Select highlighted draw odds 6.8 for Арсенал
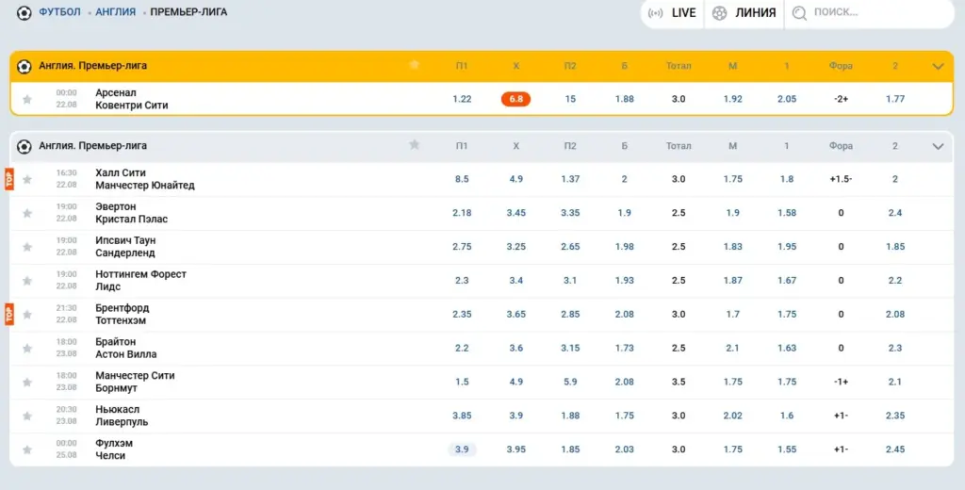Image resolution: width=965 pixels, height=490 pixels. tap(515, 99)
